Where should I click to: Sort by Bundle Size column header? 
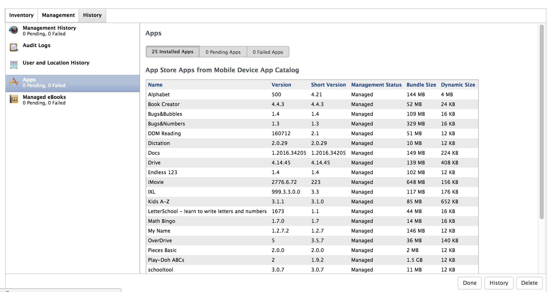[421, 85]
